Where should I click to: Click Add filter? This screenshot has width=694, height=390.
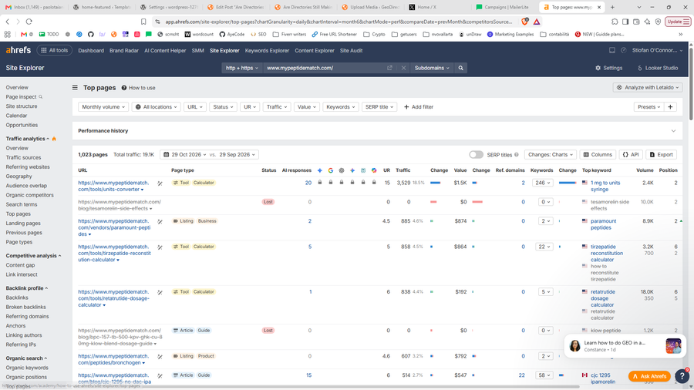(419, 107)
